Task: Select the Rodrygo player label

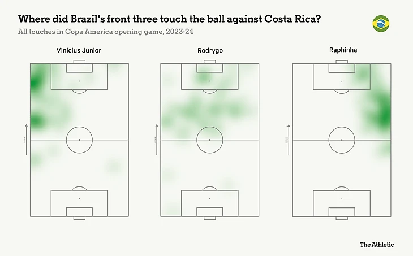Action: tap(210, 50)
